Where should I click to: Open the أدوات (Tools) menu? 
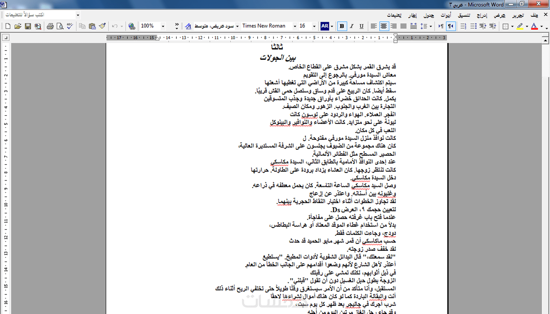point(446,15)
